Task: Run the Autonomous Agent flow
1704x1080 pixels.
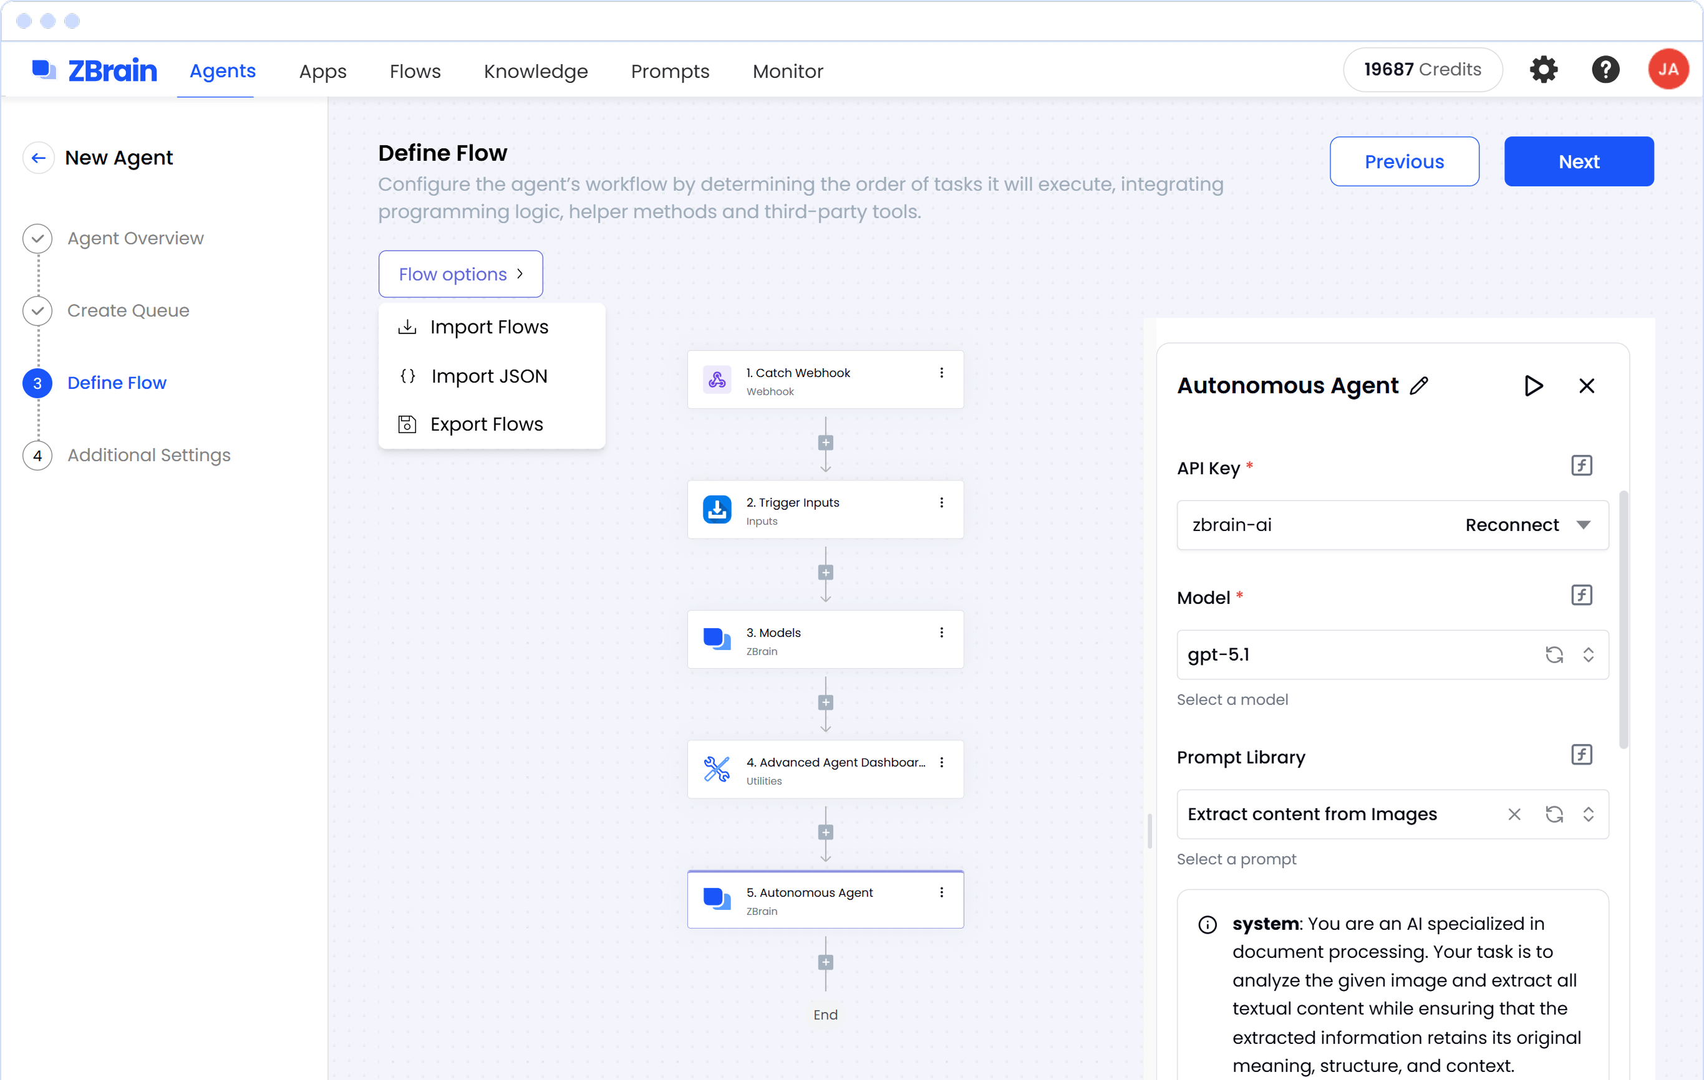Action: 1534,386
